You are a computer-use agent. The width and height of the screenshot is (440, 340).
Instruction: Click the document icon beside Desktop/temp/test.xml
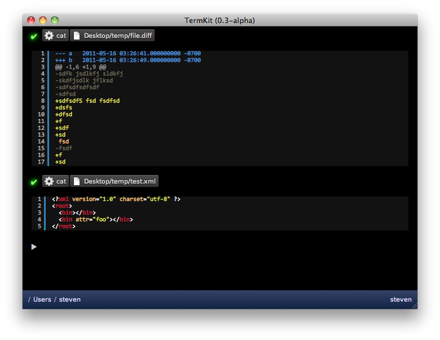(77, 181)
